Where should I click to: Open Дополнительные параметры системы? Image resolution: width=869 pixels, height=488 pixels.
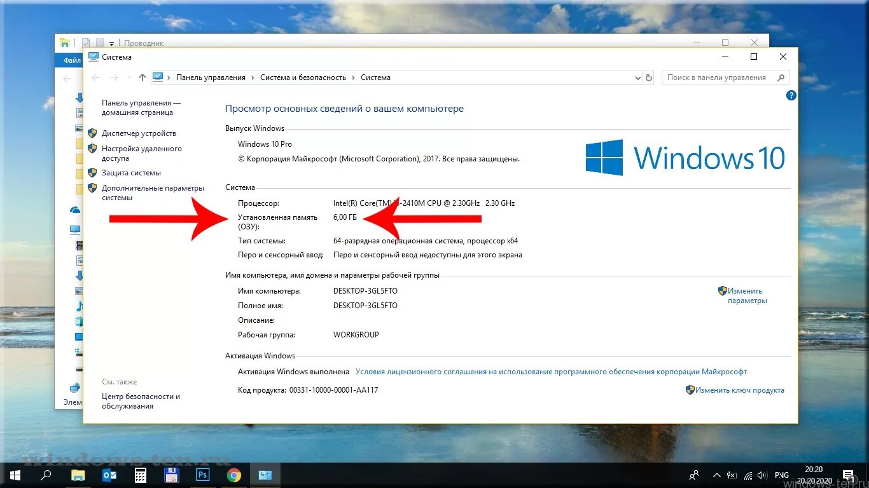pyautogui.click(x=153, y=193)
